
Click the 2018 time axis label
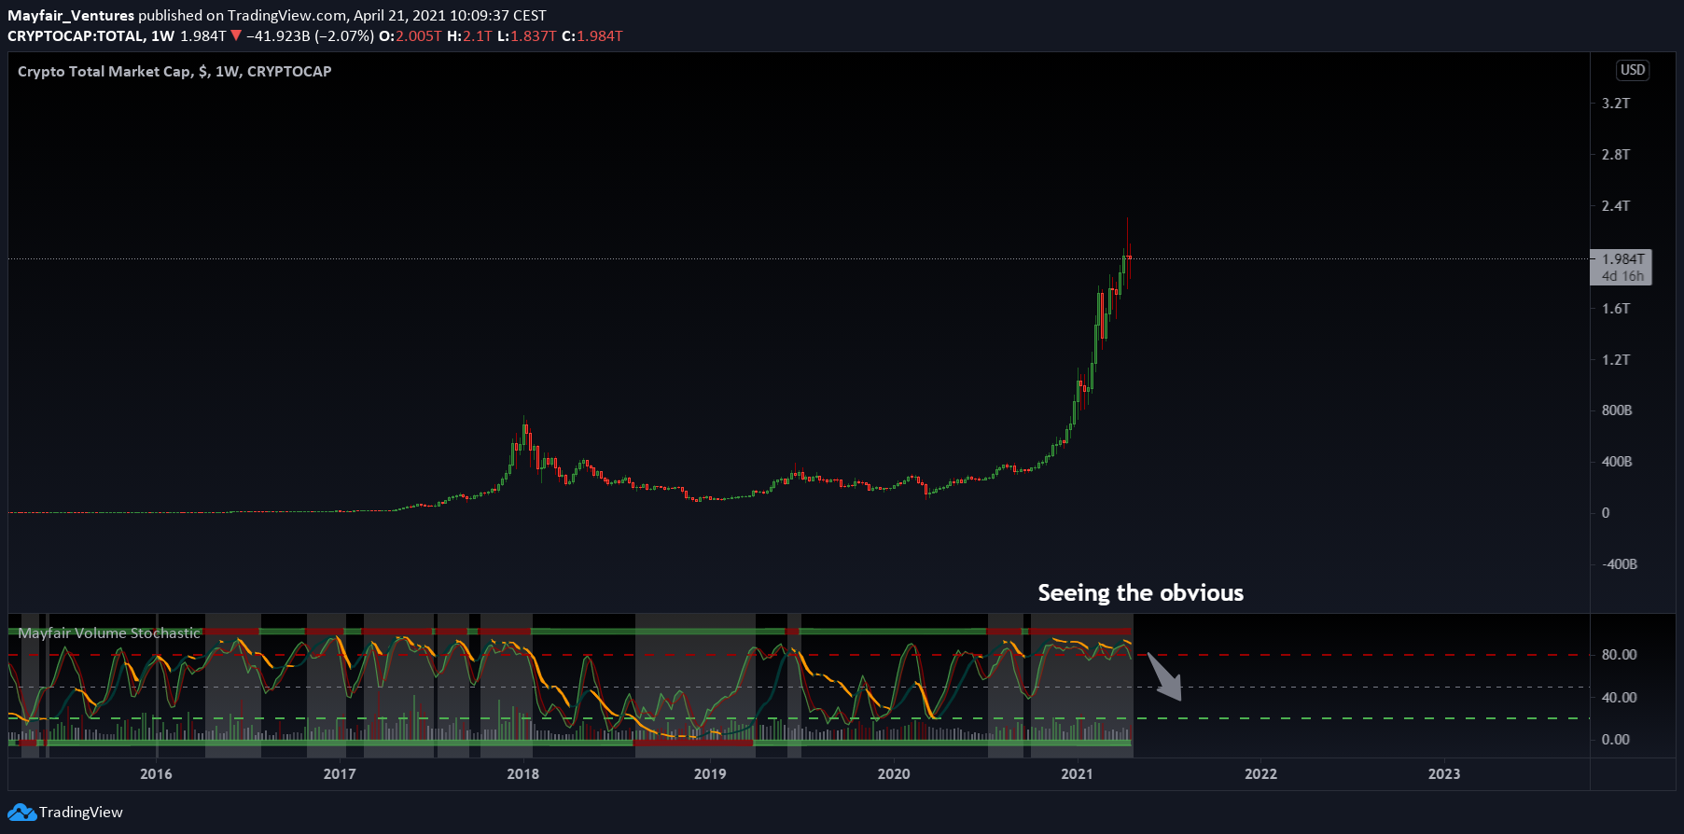click(522, 774)
